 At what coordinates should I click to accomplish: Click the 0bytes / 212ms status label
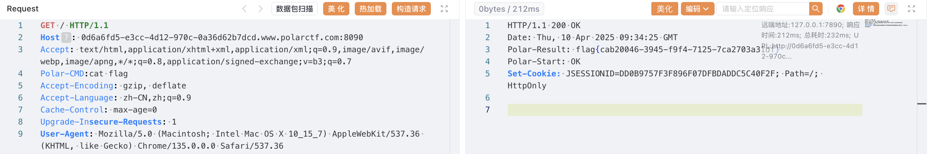tap(509, 9)
